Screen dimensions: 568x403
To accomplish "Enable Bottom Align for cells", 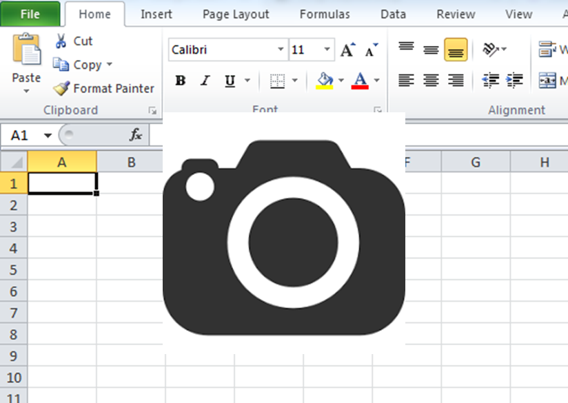I will click(456, 50).
